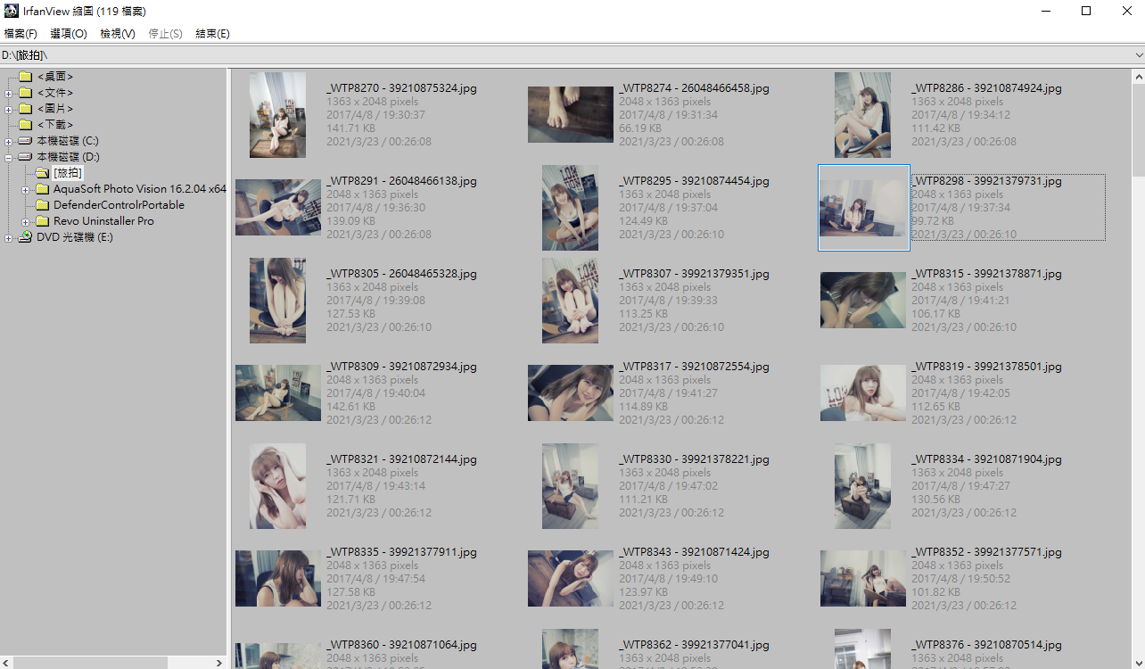The height and width of the screenshot is (669, 1145).
Task: Collapse the 本機磁碟 (D:) tree node
Action: click(8, 156)
